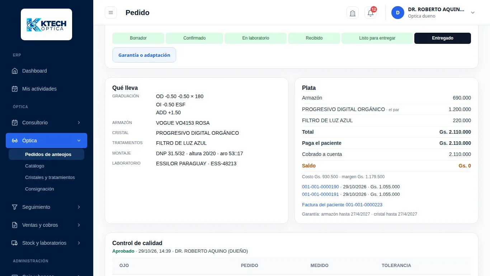The height and width of the screenshot is (276, 490).
Task: Expand the Stock y laboratorios chevron
Action: click(x=79, y=243)
